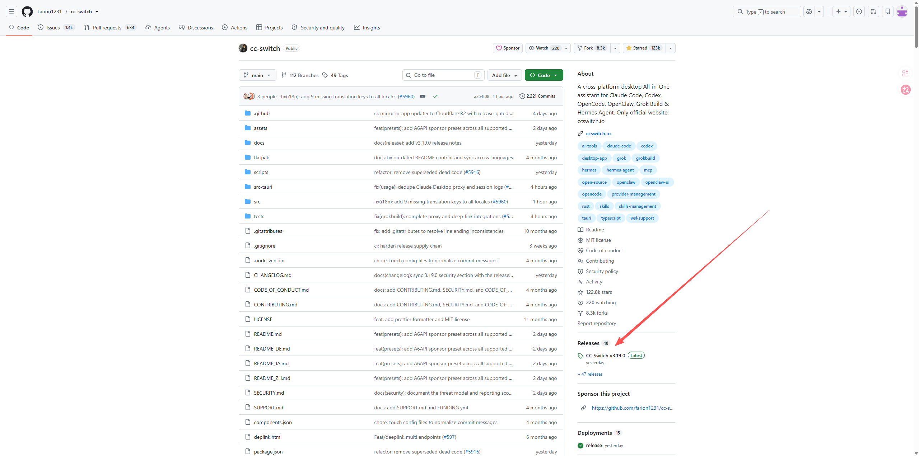This screenshot has height=456, width=919.
Task: Expand the repository switcher caret next to cc-switch
Action: 97,12
